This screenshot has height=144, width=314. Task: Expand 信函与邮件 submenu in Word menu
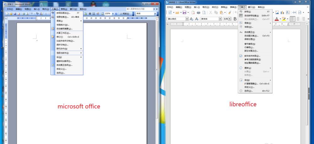click(67, 53)
